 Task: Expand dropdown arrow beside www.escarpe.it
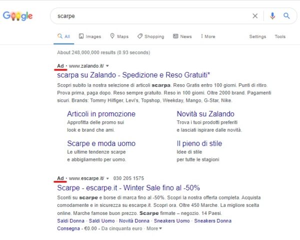pos(107,178)
